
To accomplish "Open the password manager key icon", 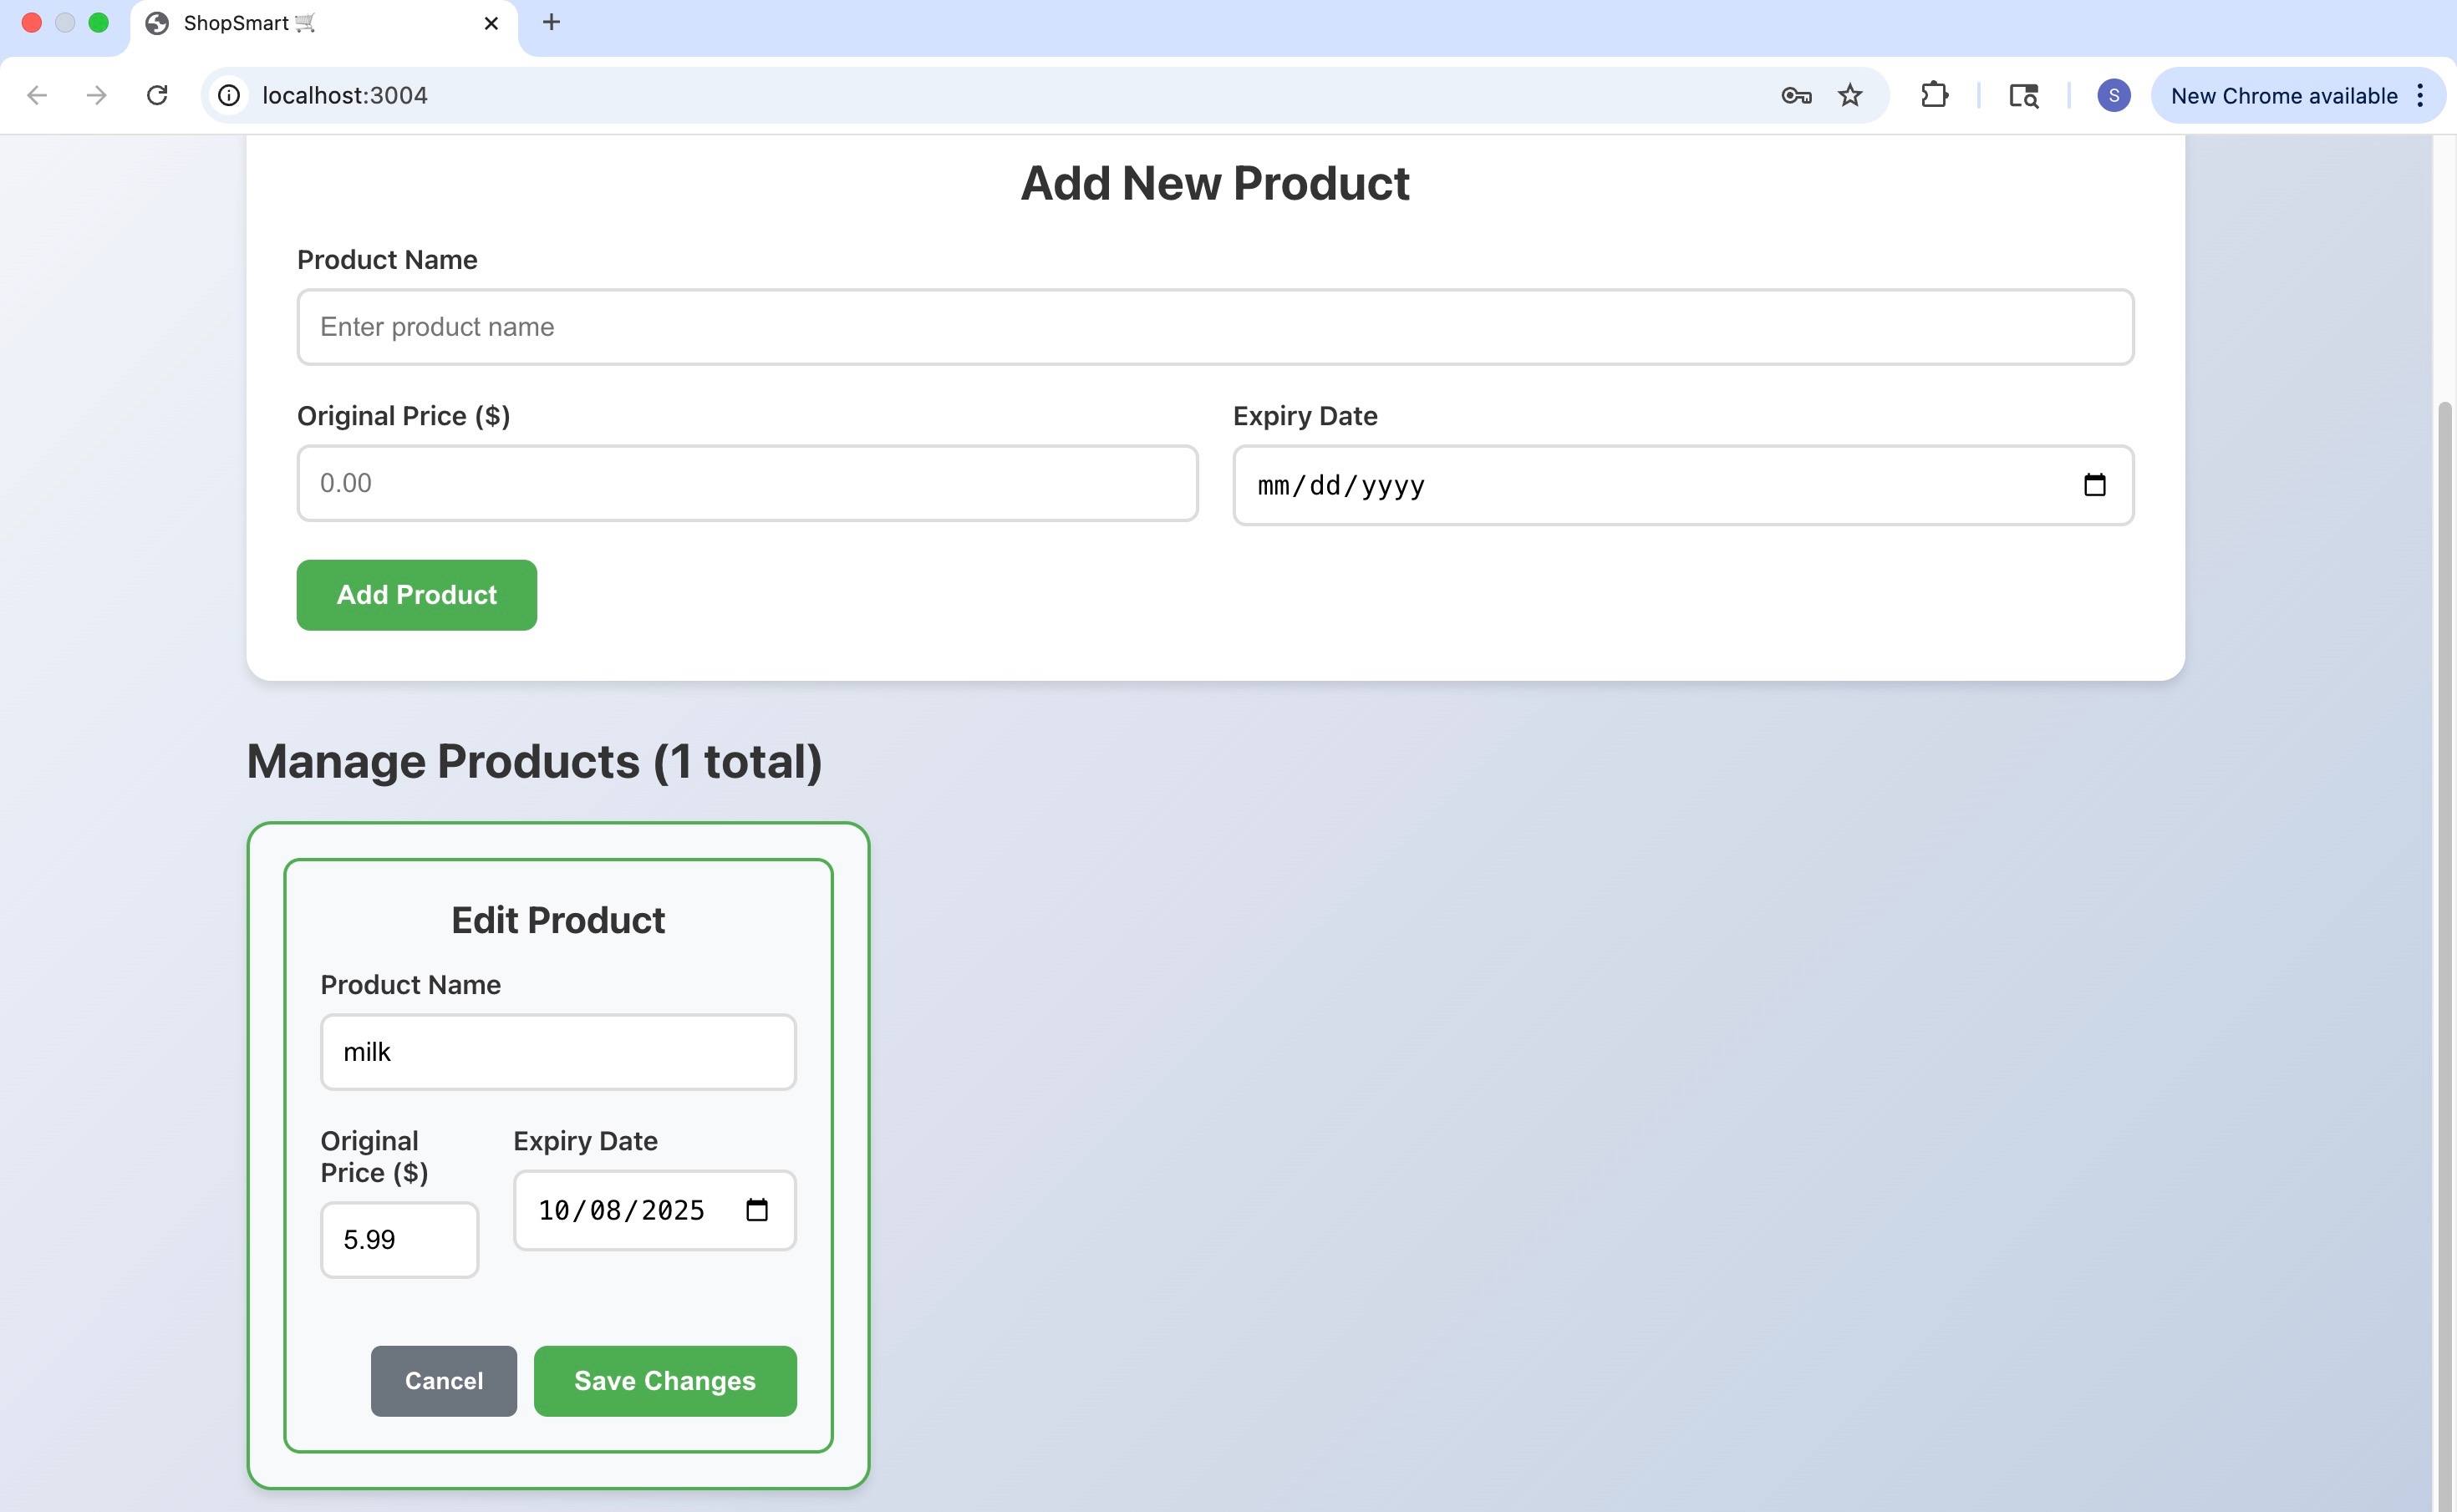I will point(1796,95).
